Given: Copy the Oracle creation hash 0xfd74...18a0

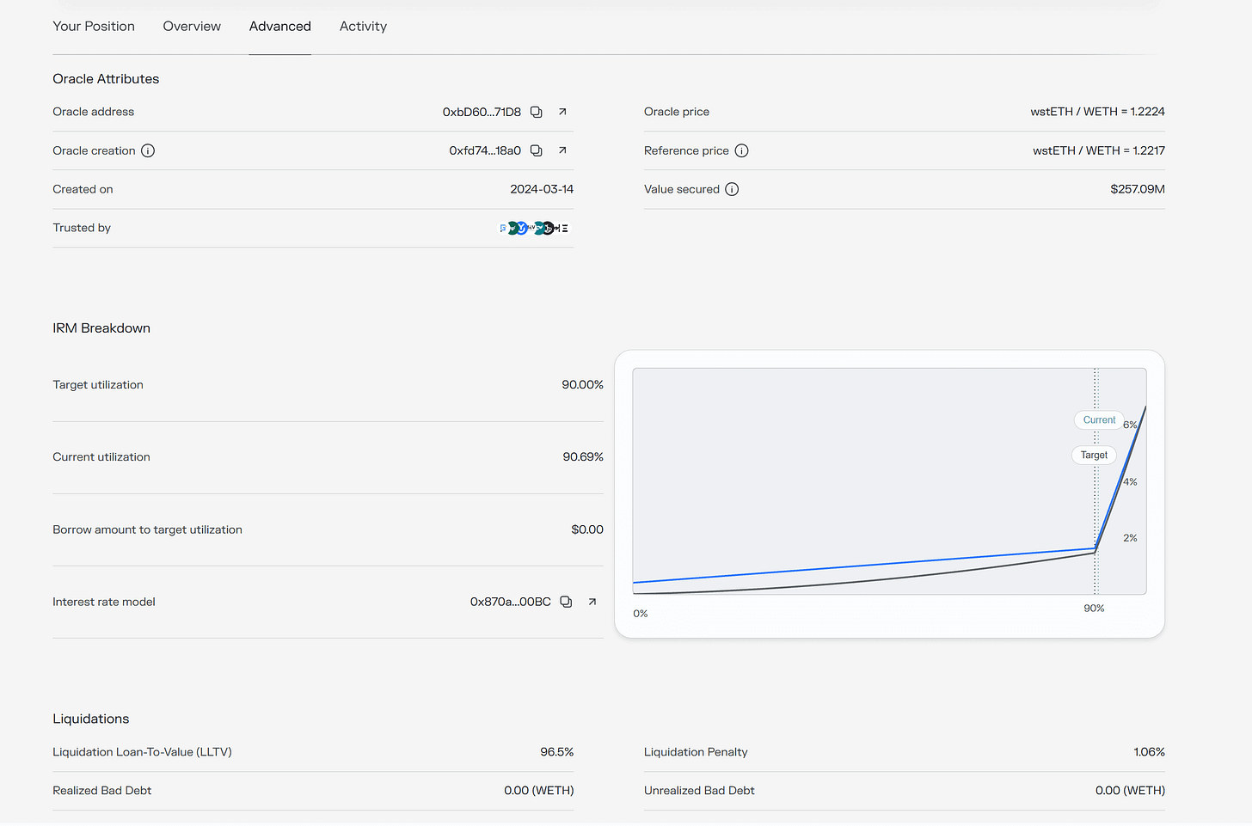Looking at the screenshot, I should 536,150.
